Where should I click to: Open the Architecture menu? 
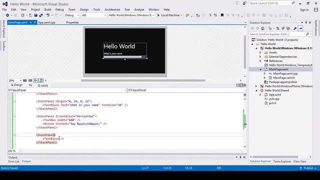(x=112, y=9)
